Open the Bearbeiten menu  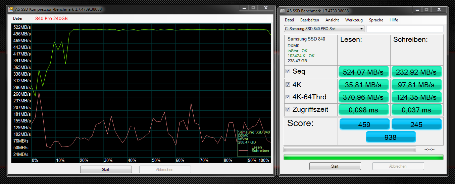(x=309, y=20)
